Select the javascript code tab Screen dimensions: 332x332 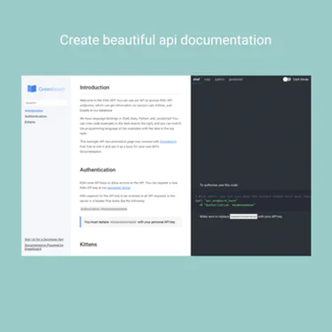235,79
